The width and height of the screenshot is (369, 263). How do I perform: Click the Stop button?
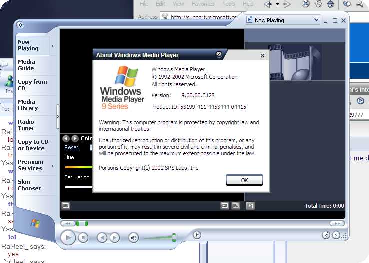click(x=83, y=238)
